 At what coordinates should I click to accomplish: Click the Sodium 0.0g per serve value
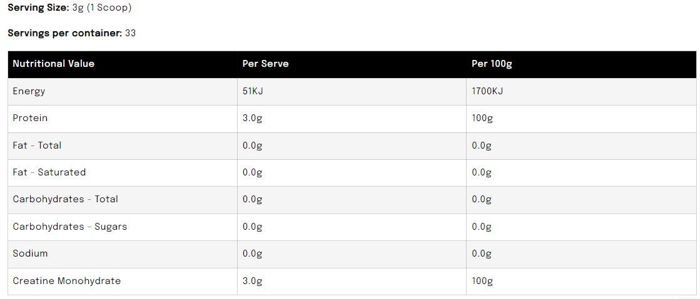[252, 254]
